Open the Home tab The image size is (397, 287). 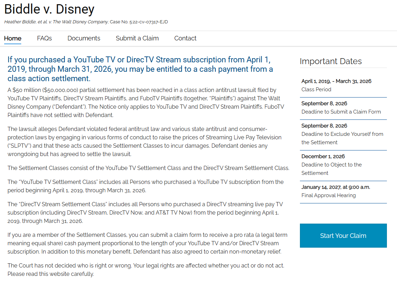(13, 38)
